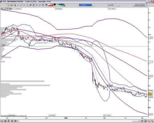Click the right scroll arrow of time scrollbar
The height and width of the screenshot is (123, 154).
139,121
